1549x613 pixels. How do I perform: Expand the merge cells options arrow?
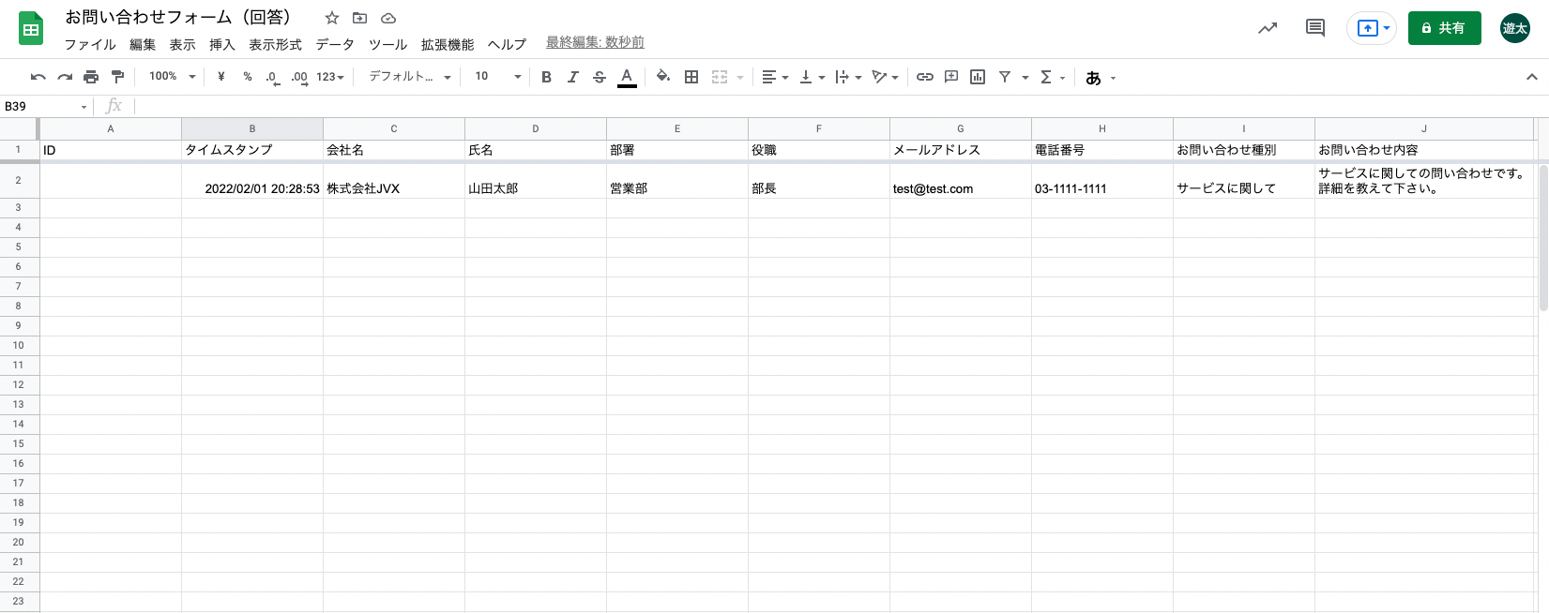pyautogui.click(x=740, y=78)
